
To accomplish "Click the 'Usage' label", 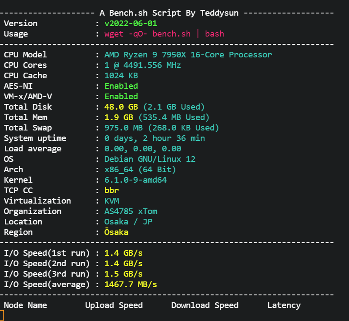I will [16, 34].
